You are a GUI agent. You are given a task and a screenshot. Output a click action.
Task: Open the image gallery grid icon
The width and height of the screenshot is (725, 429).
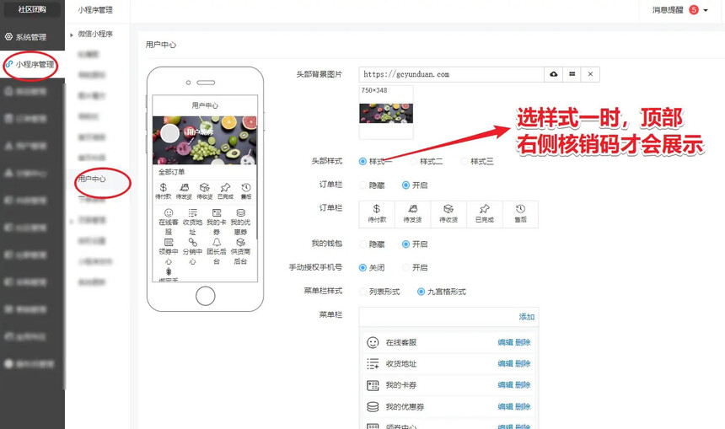(572, 74)
